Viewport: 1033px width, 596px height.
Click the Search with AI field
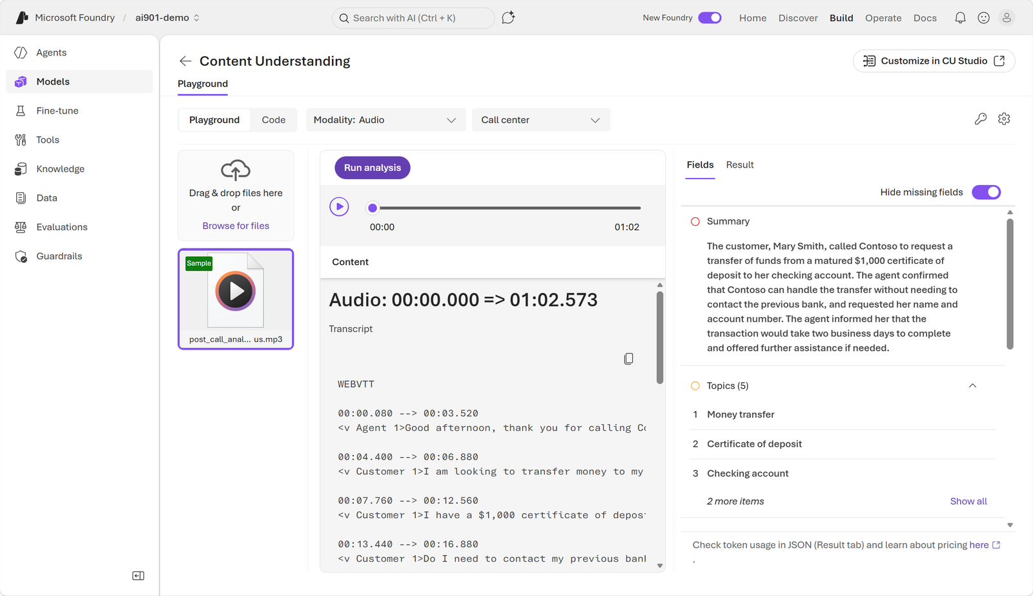(413, 18)
